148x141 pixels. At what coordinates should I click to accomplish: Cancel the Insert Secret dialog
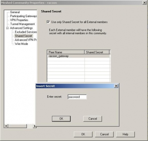[x=93, y=119]
